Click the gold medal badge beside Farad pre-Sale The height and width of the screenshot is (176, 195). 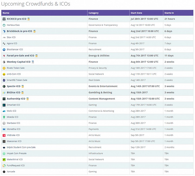point(37,56)
